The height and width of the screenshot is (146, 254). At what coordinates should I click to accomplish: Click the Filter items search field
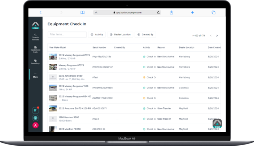pos(67,34)
